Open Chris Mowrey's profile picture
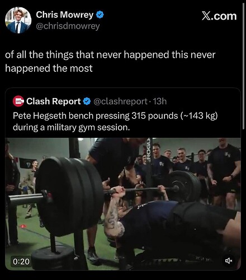 pyautogui.click(x=18, y=20)
